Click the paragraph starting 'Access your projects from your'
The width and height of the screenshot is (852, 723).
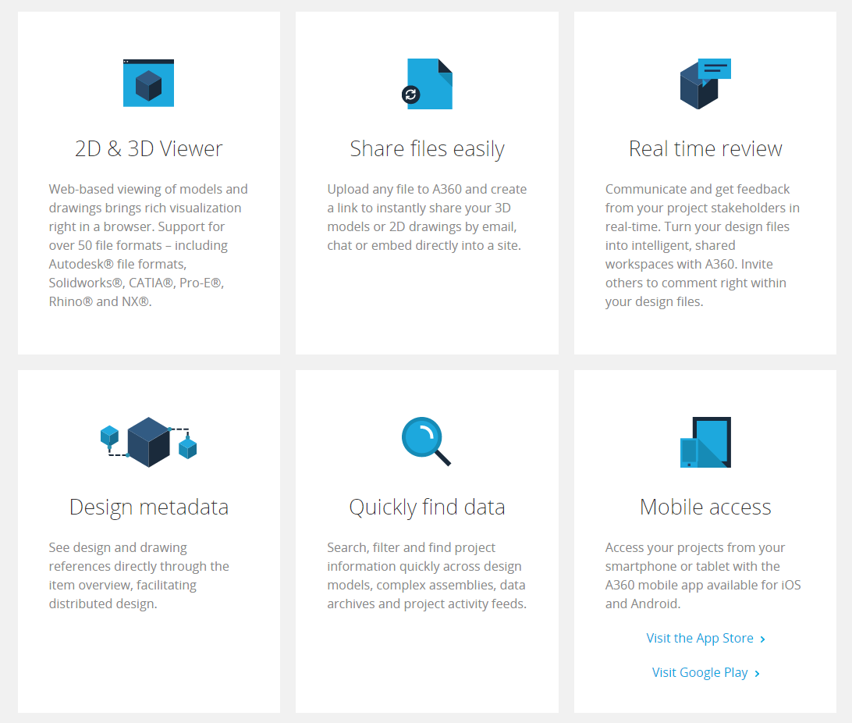tap(703, 575)
